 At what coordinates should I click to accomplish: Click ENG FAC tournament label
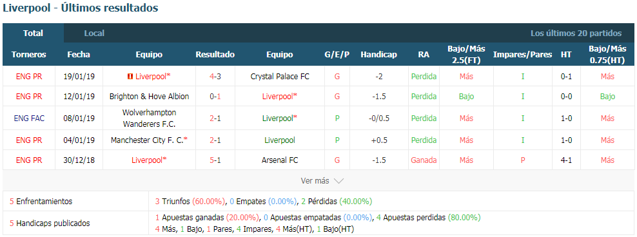click(29, 118)
